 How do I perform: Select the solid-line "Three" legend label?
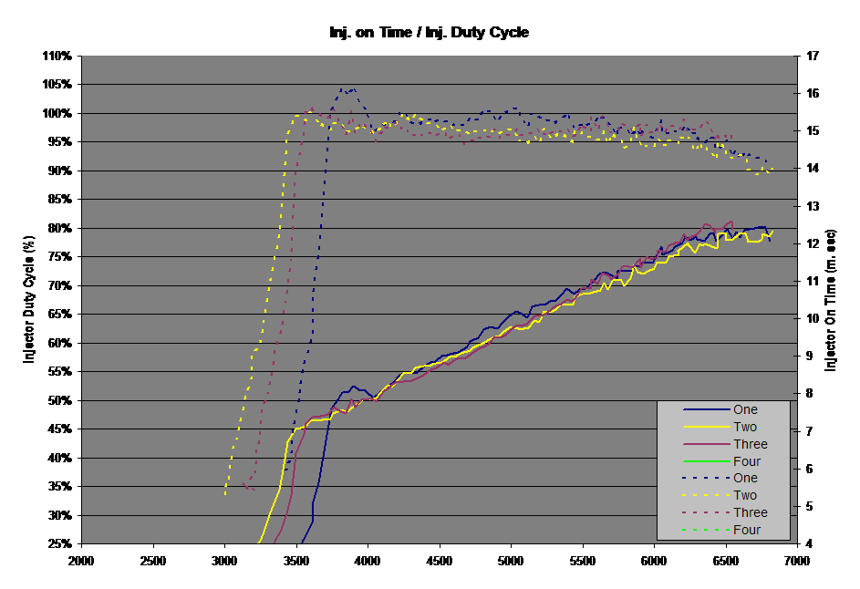coord(750,445)
